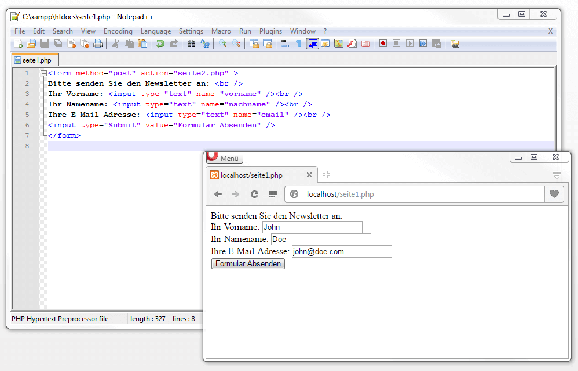Click the Close document toolbar icon

click(71, 44)
